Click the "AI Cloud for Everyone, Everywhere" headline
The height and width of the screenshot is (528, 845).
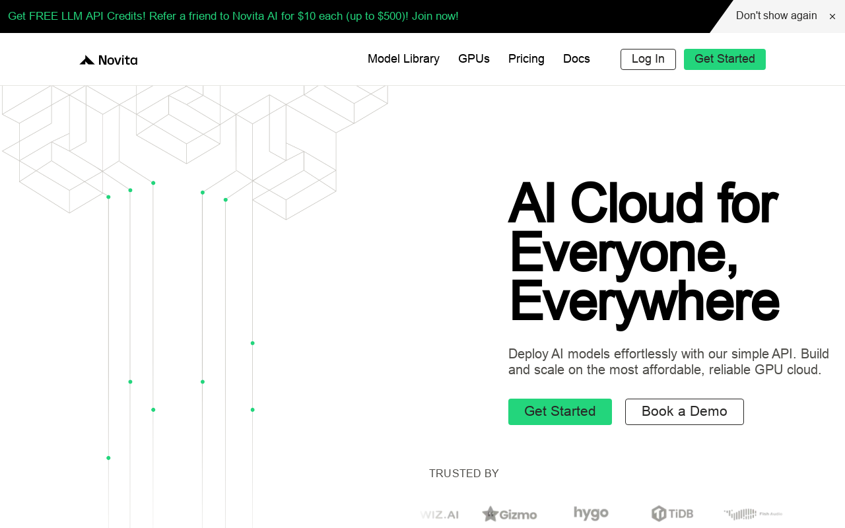coord(644,253)
